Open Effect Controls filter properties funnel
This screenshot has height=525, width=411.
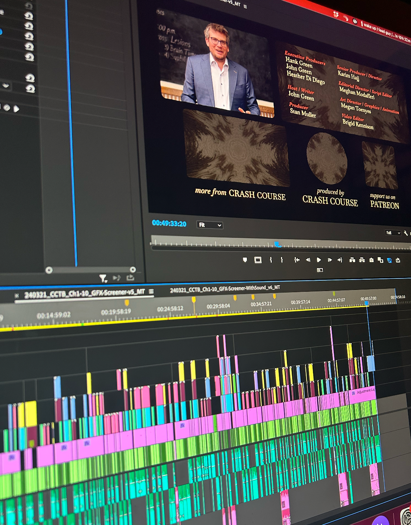(x=103, y=278)
